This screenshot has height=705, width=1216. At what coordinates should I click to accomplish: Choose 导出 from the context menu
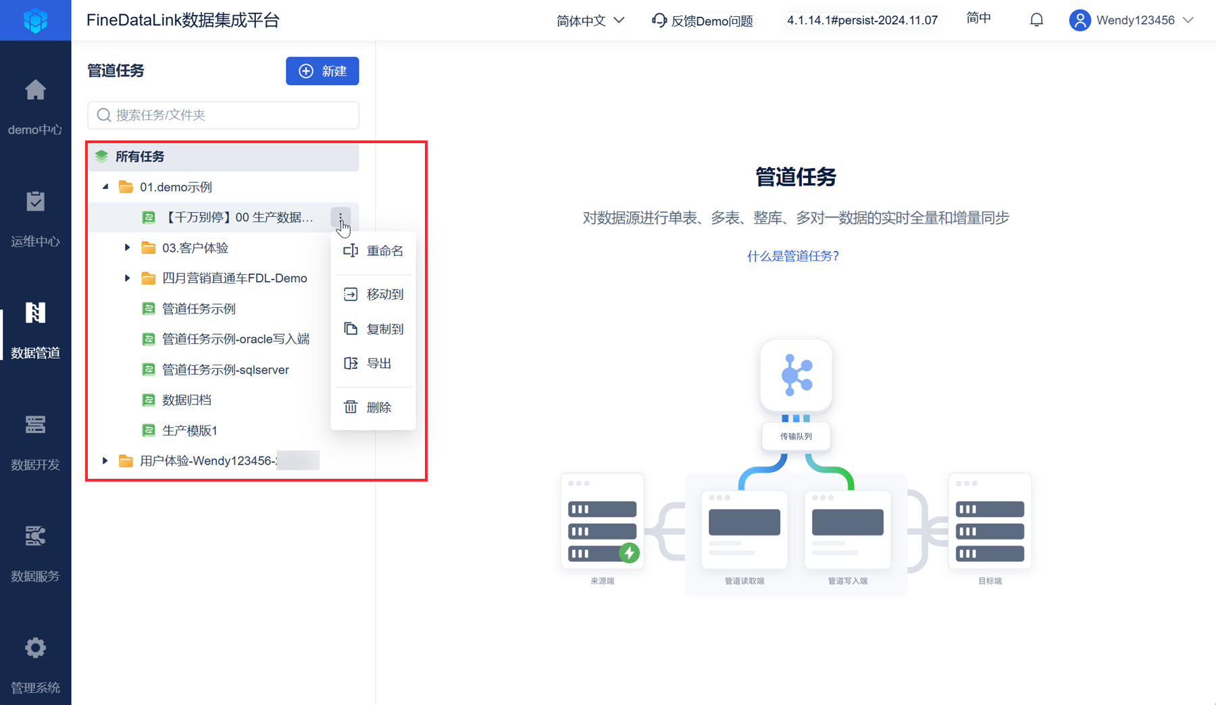[x=374, y=363]
